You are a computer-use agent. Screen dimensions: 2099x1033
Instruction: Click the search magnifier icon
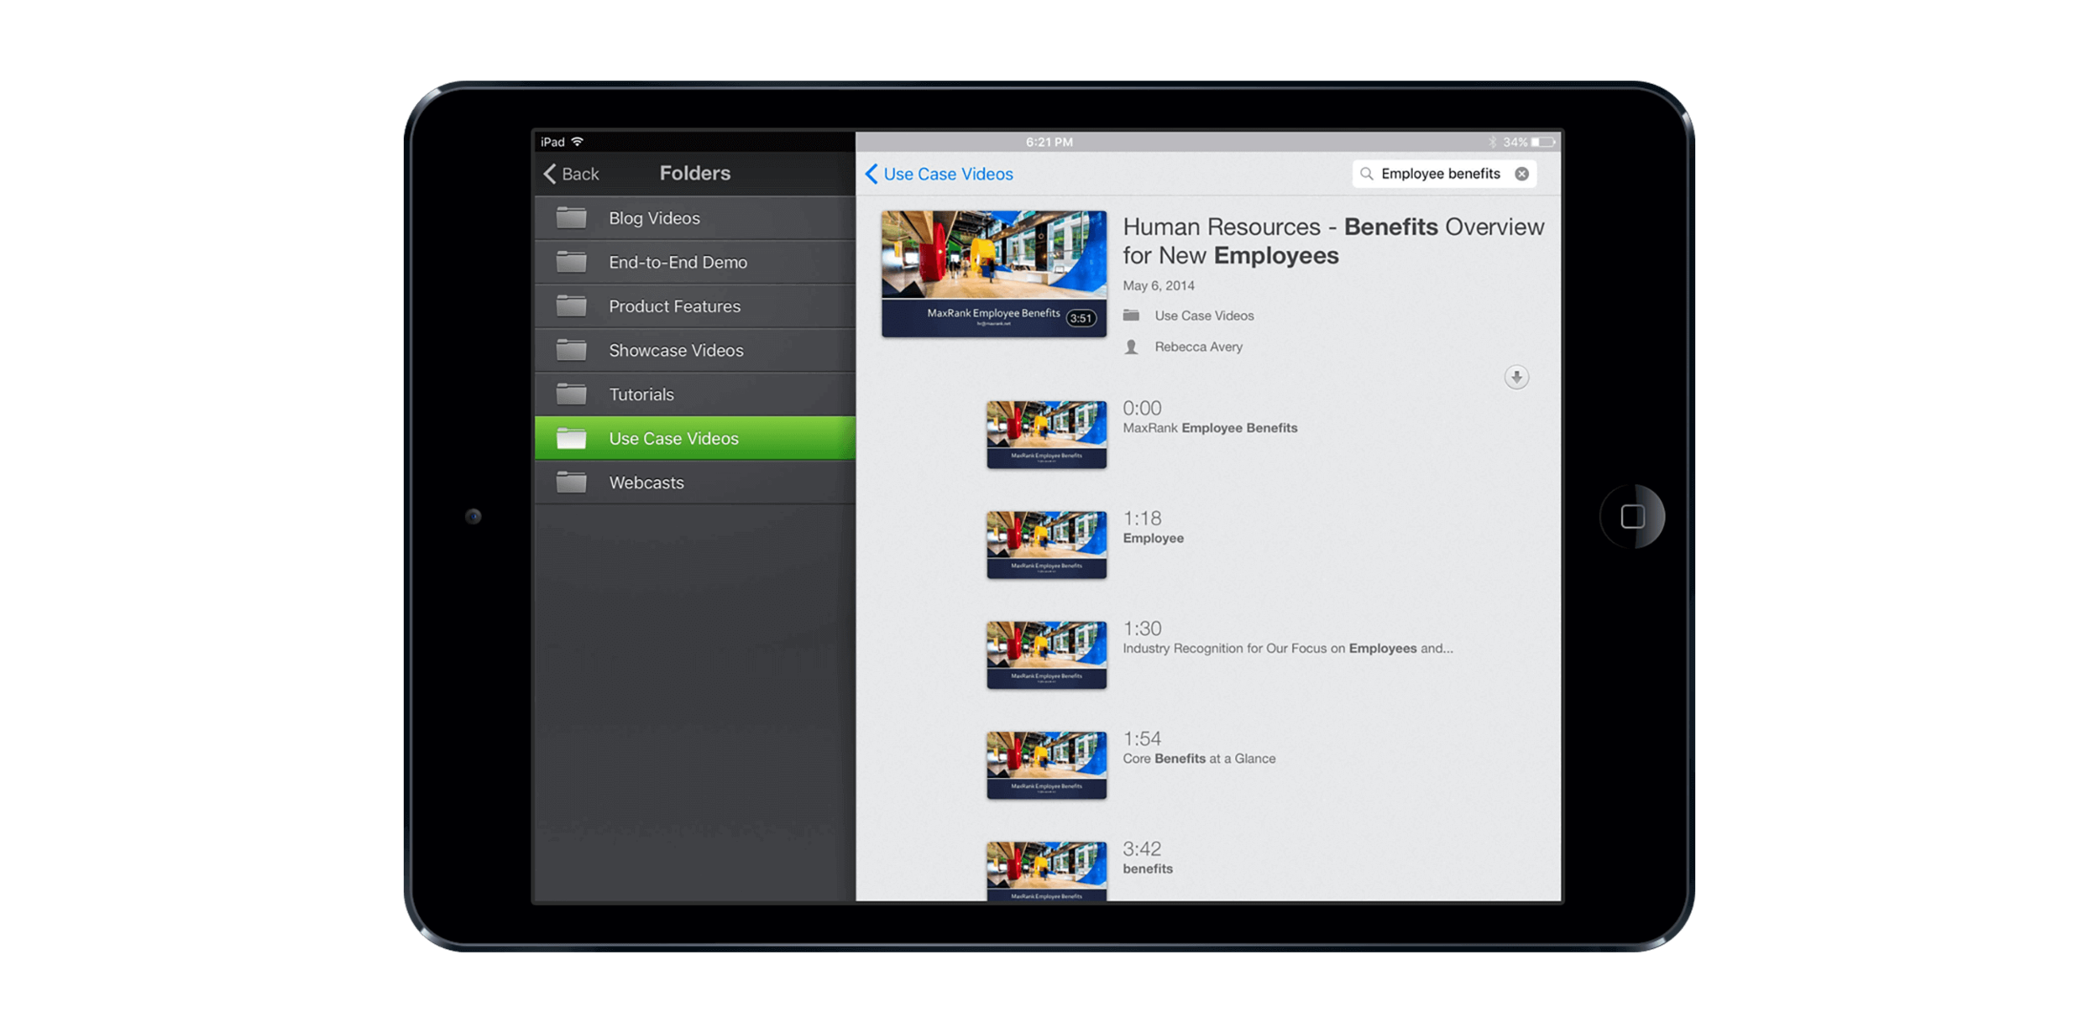point(1366,174)
